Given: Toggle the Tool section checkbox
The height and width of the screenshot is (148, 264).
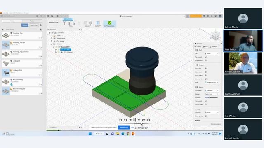Looking at the screenshot, I should pos(197,50).
